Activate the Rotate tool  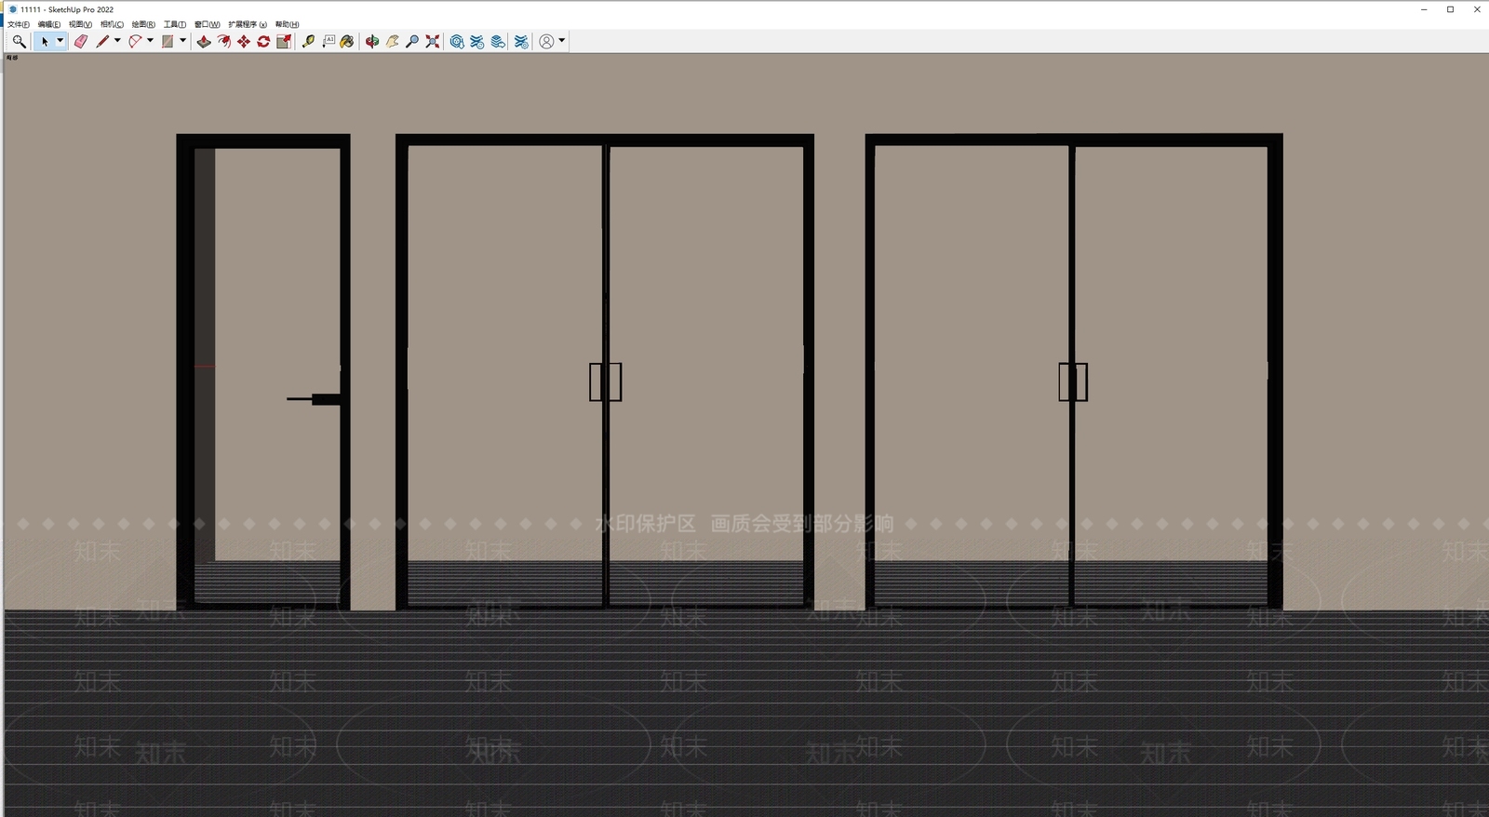point(264,41)
